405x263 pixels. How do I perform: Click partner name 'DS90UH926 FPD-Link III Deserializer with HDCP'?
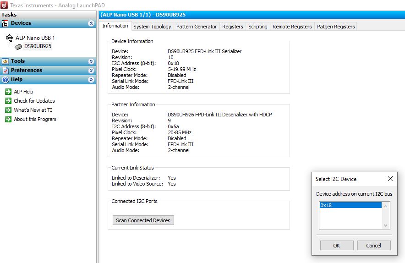tap(220, 115)
